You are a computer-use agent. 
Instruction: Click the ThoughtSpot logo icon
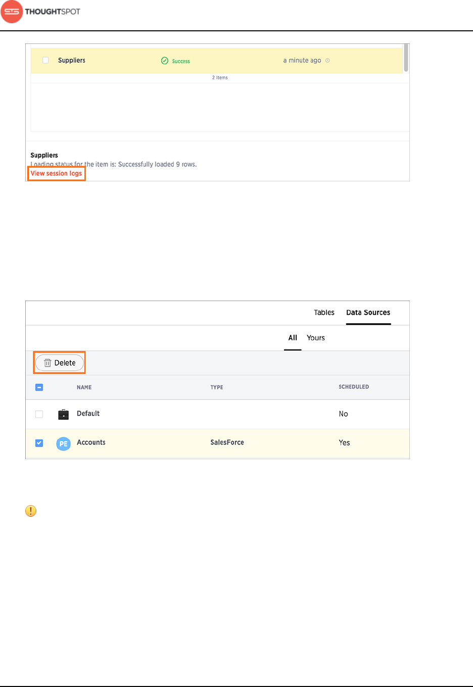(12, 12)
